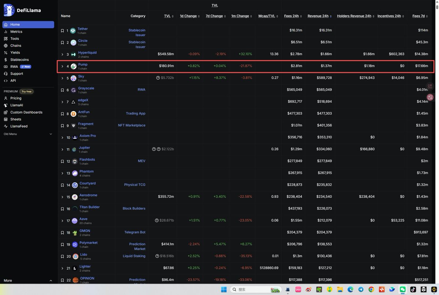Collapse the More section at sidebar bottom

coord(28,281)
